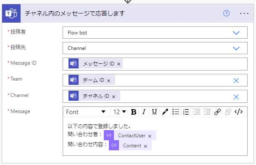Expand the Channel post-in dropdown
This screenshot has width=256, height=165.
tap(236, 48)
